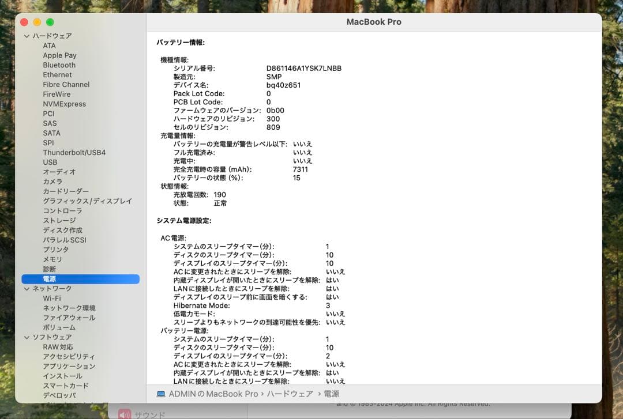Collapse the ハードウェア section
This screenshot has width=623, height=419.
pos(27,35)
